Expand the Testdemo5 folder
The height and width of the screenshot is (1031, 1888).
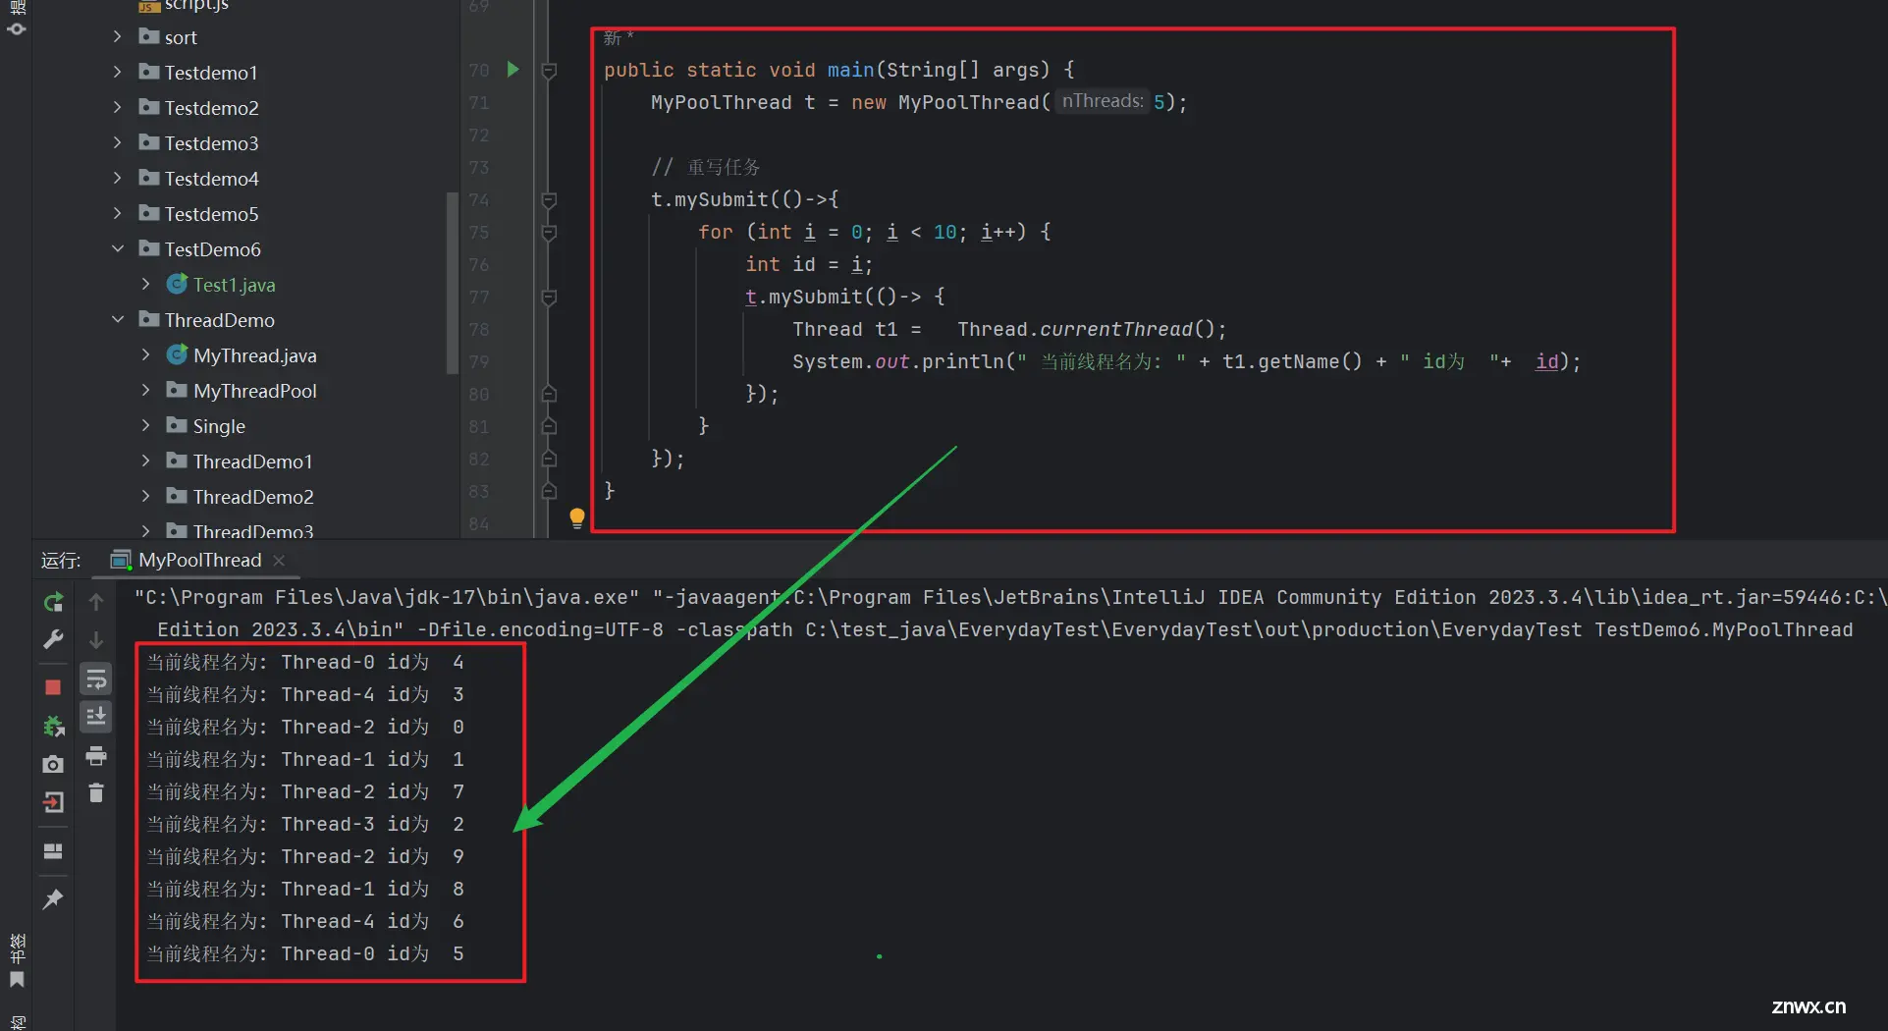[117, 213]
